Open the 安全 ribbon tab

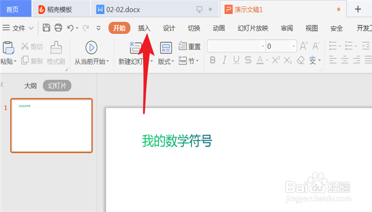(x=336, y=29)
